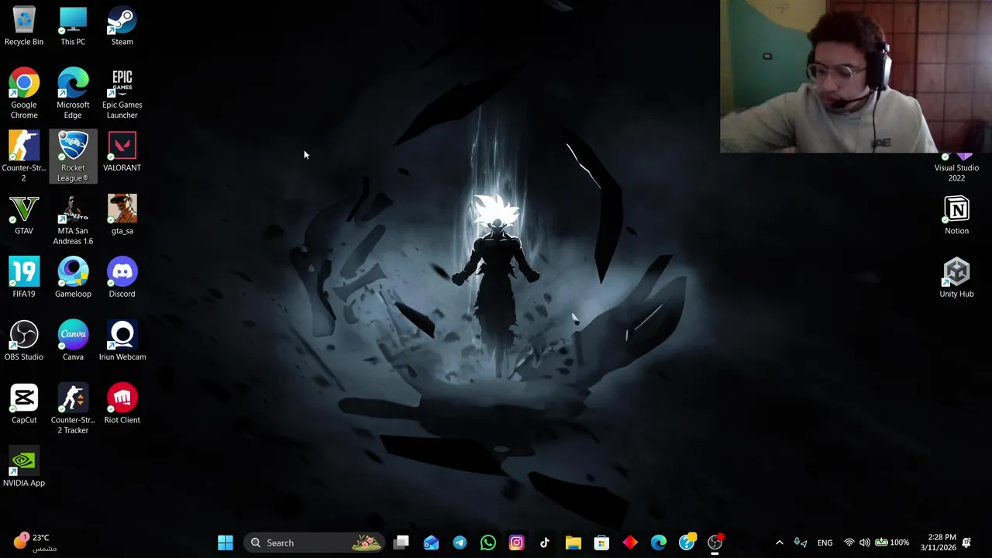Open the Windows Start menu
The width and height of the screenshot is (992, 558).
226,542
